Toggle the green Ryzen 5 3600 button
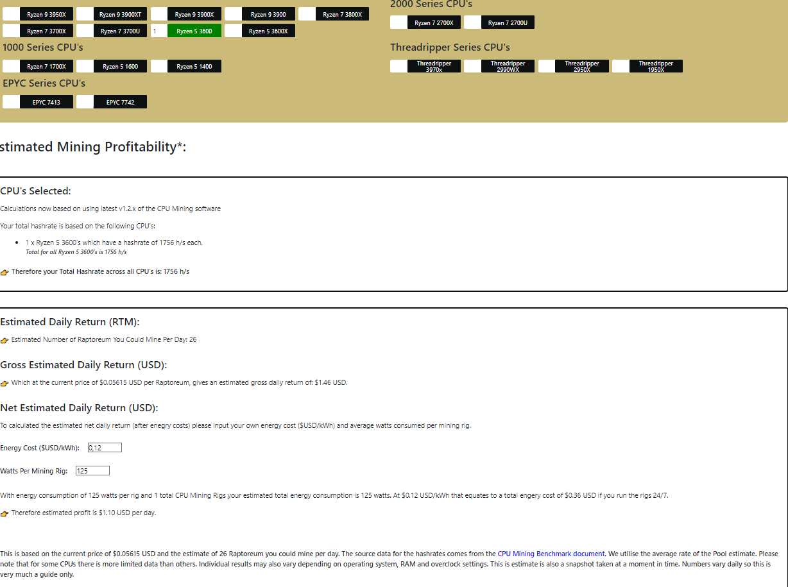The image size is (788, 587). tap(194, 31)
